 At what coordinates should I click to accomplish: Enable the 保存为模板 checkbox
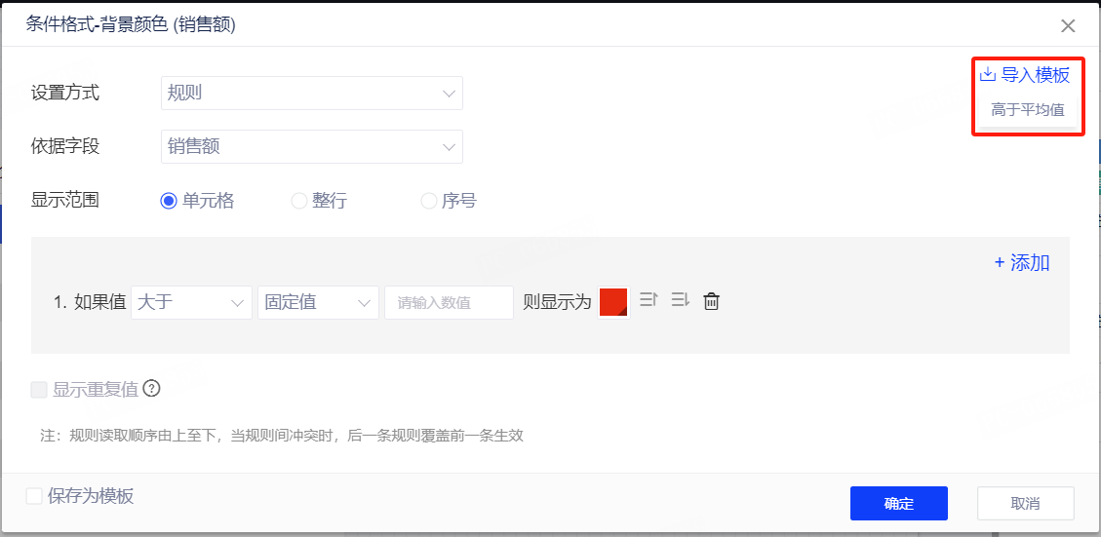point(35,496)
